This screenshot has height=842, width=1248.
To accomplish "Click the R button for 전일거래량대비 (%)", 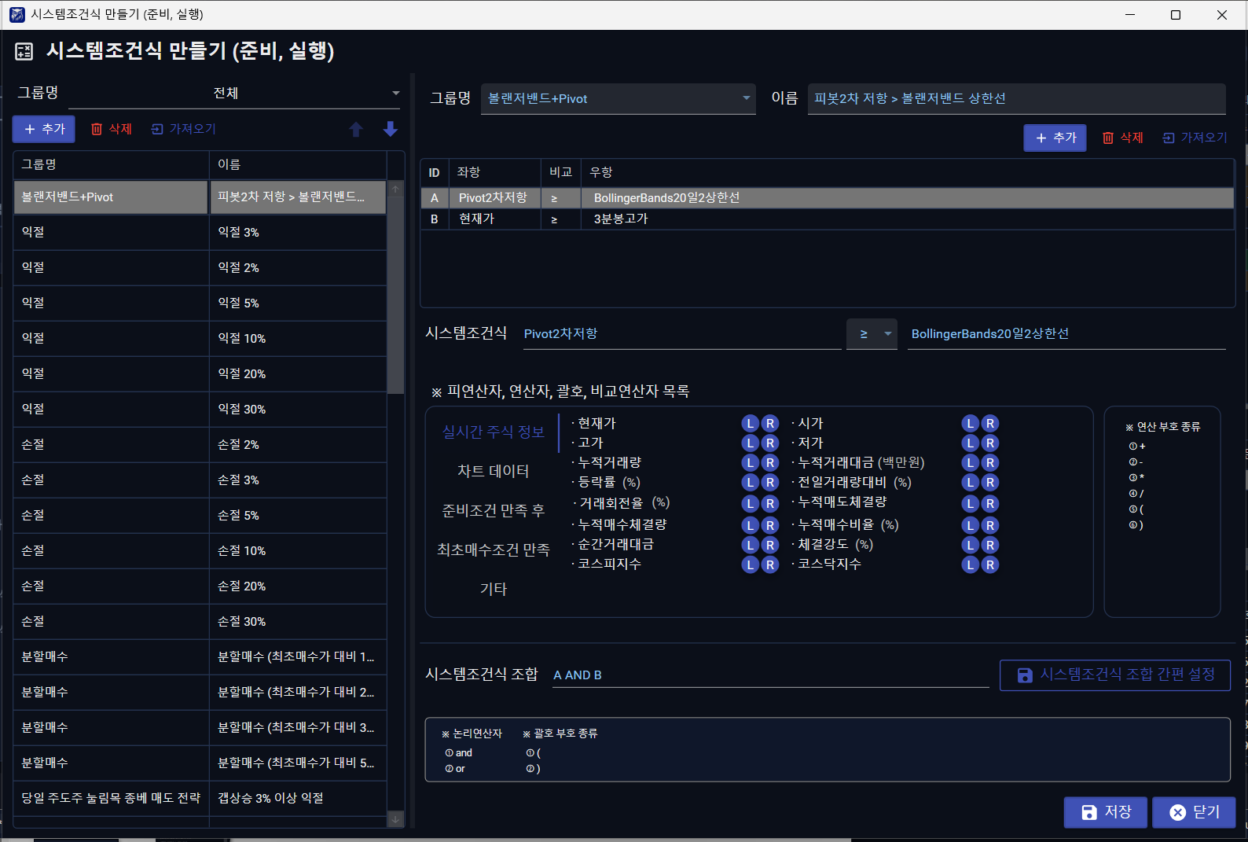I will (x=990, y=483).
